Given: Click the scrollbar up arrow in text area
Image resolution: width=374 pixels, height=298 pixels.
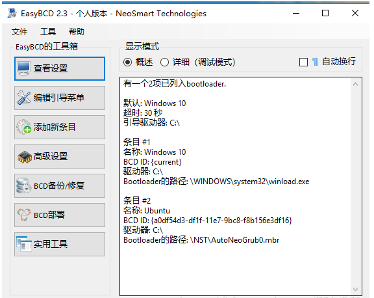Looking at the screenshot, I should pos(355,84).
